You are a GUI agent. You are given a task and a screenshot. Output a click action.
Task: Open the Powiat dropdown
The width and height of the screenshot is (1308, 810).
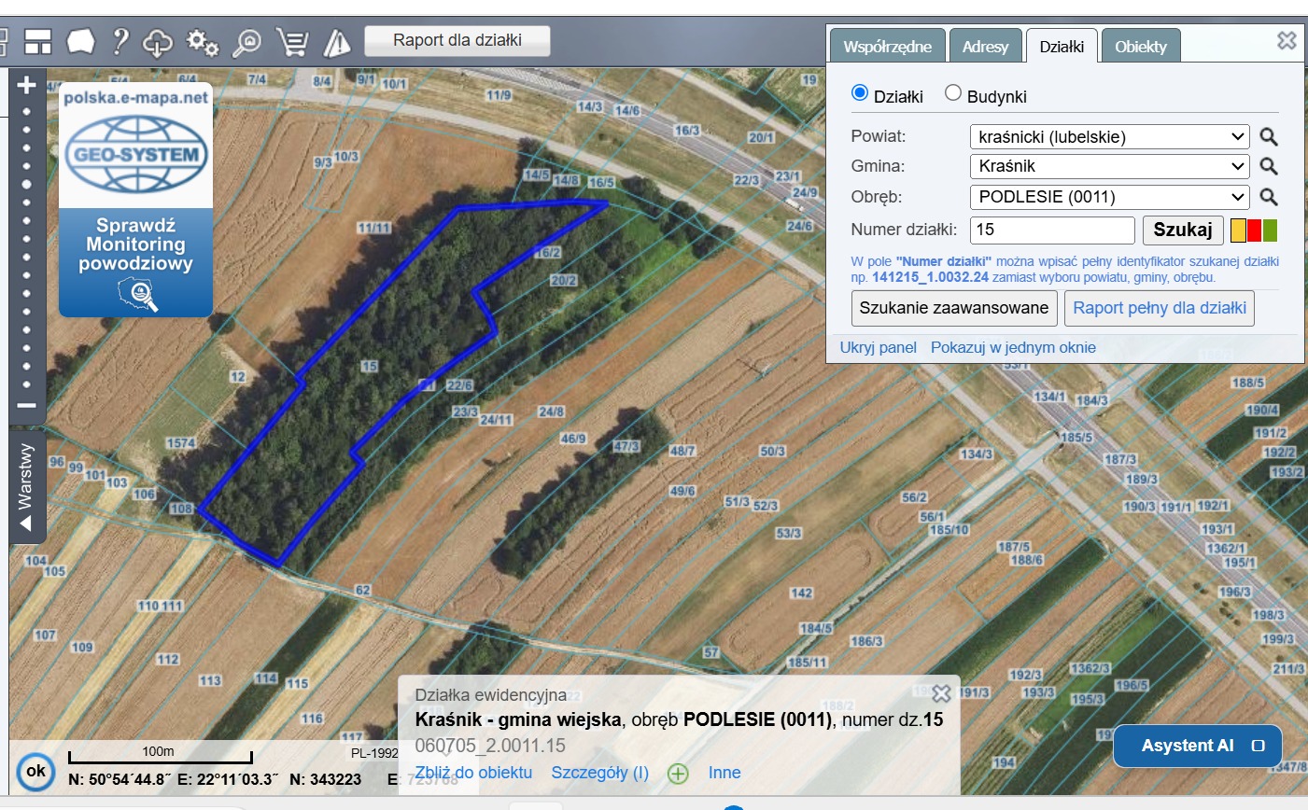(x=1110, y=137)
